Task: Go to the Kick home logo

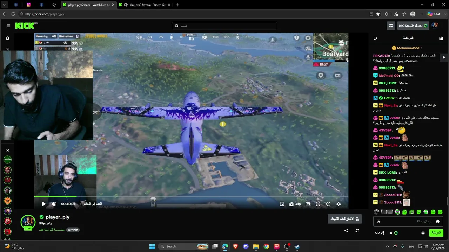Action: 27,26
